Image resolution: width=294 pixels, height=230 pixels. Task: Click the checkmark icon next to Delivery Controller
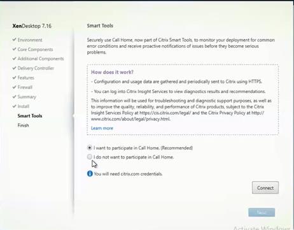click(14, 68)
